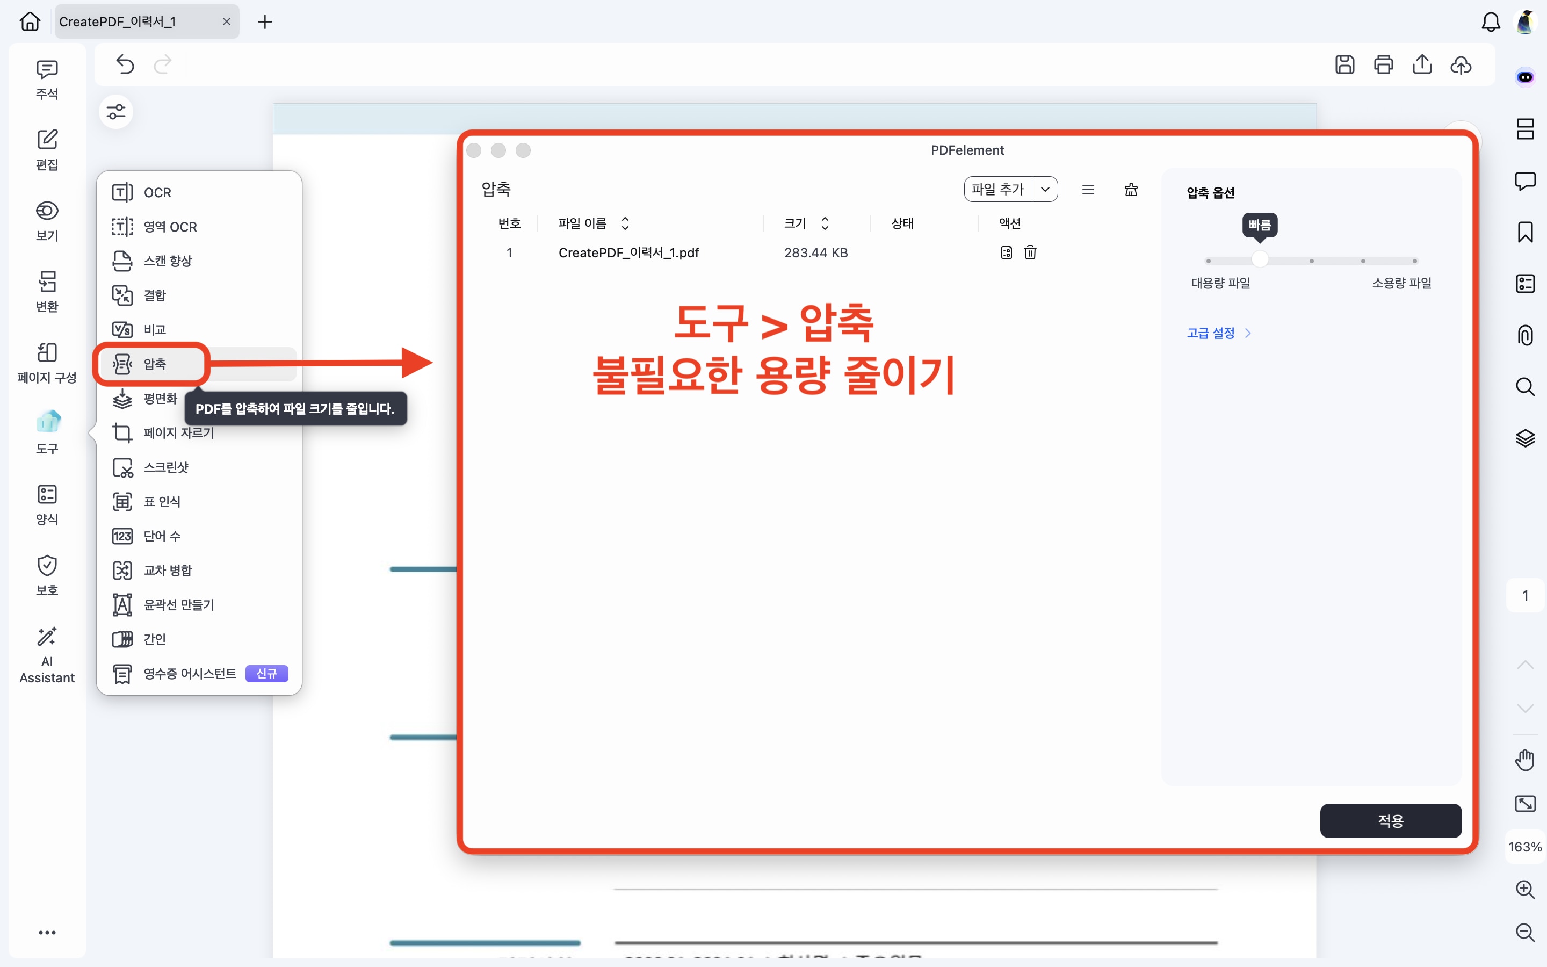The width and height of the screenshot is (1547, 967).
Task: Expand 고급 설정 advanced settings chevron
Action: [x=1247, y=333]
